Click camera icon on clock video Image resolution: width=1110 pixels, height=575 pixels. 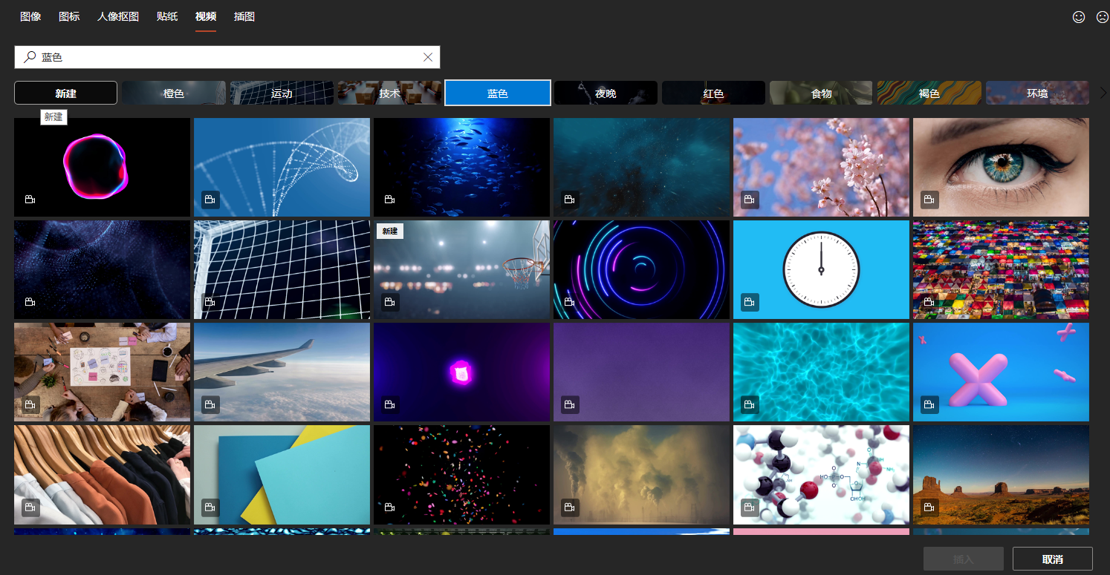(750, 302)
